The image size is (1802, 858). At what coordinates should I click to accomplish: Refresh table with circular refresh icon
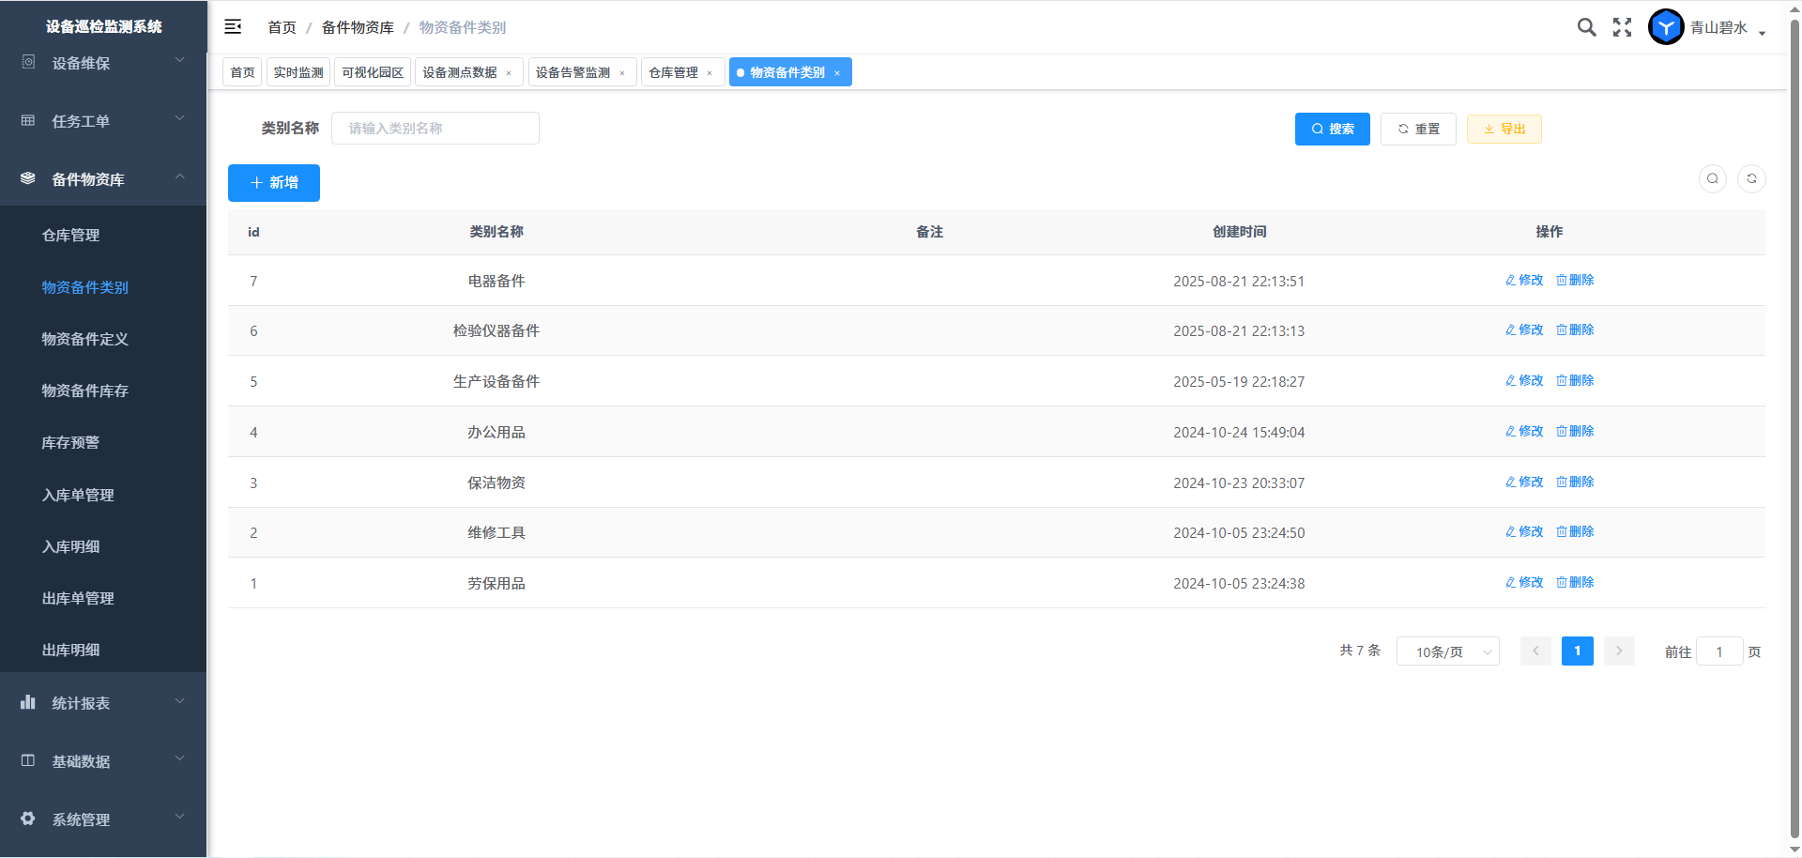(1751, 178)
